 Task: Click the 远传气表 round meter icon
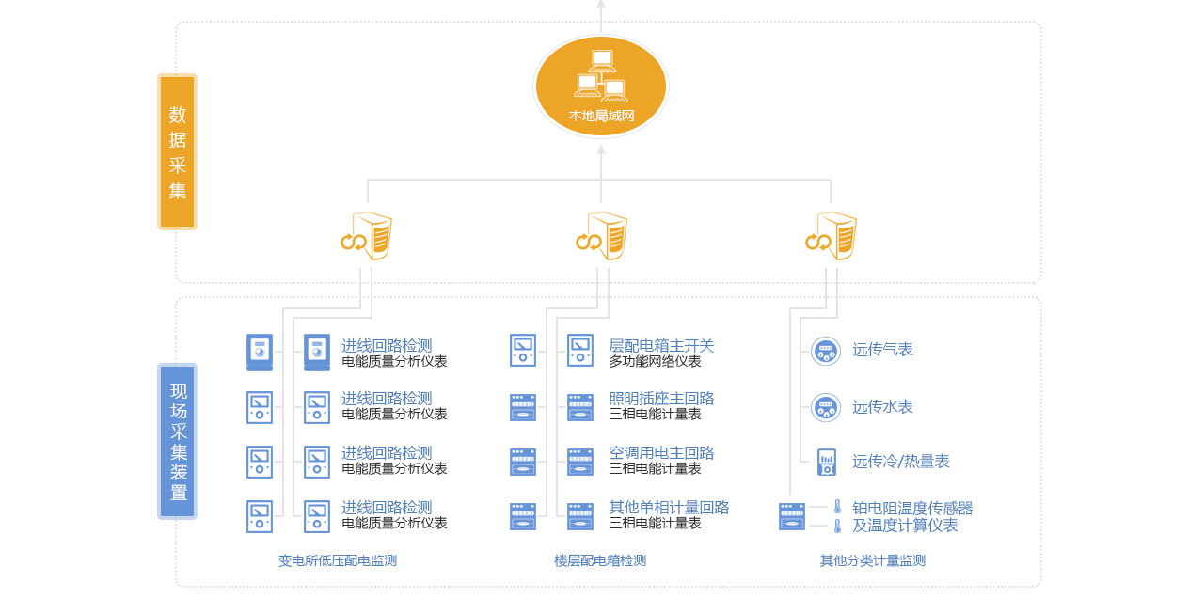[x=826, y=351]
